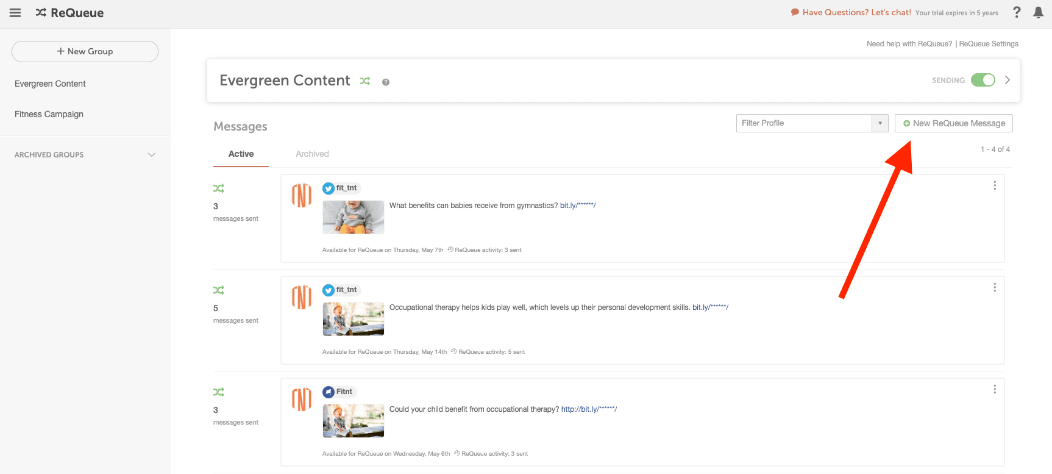
Task: Open bit.ly link in babies gymnastics message
Action: pos(578,206)
